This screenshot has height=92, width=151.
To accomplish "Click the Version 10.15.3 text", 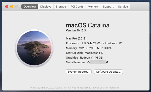I will tap(76, 30).
